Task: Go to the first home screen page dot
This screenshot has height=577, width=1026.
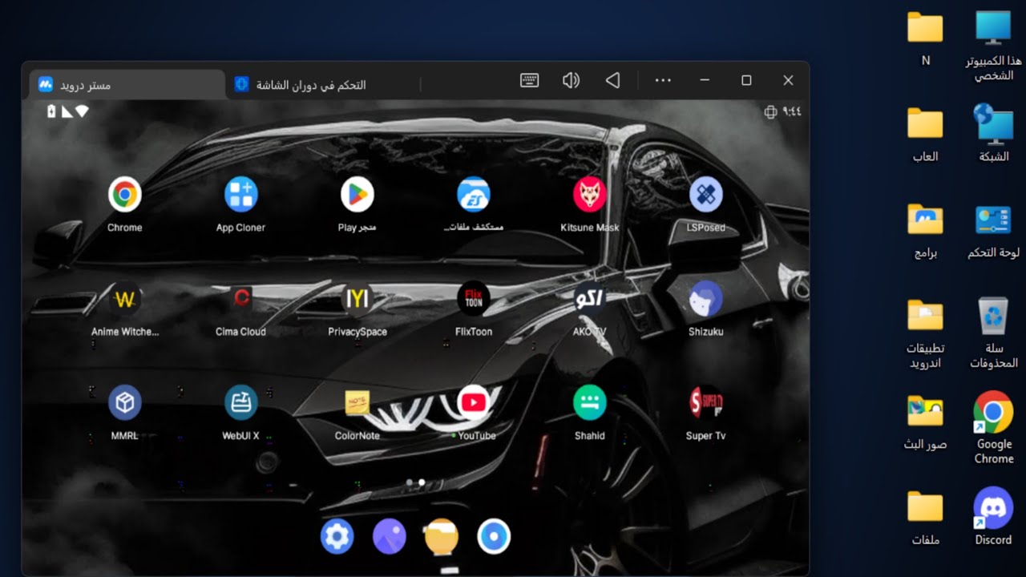Action: tap(410, 483)
